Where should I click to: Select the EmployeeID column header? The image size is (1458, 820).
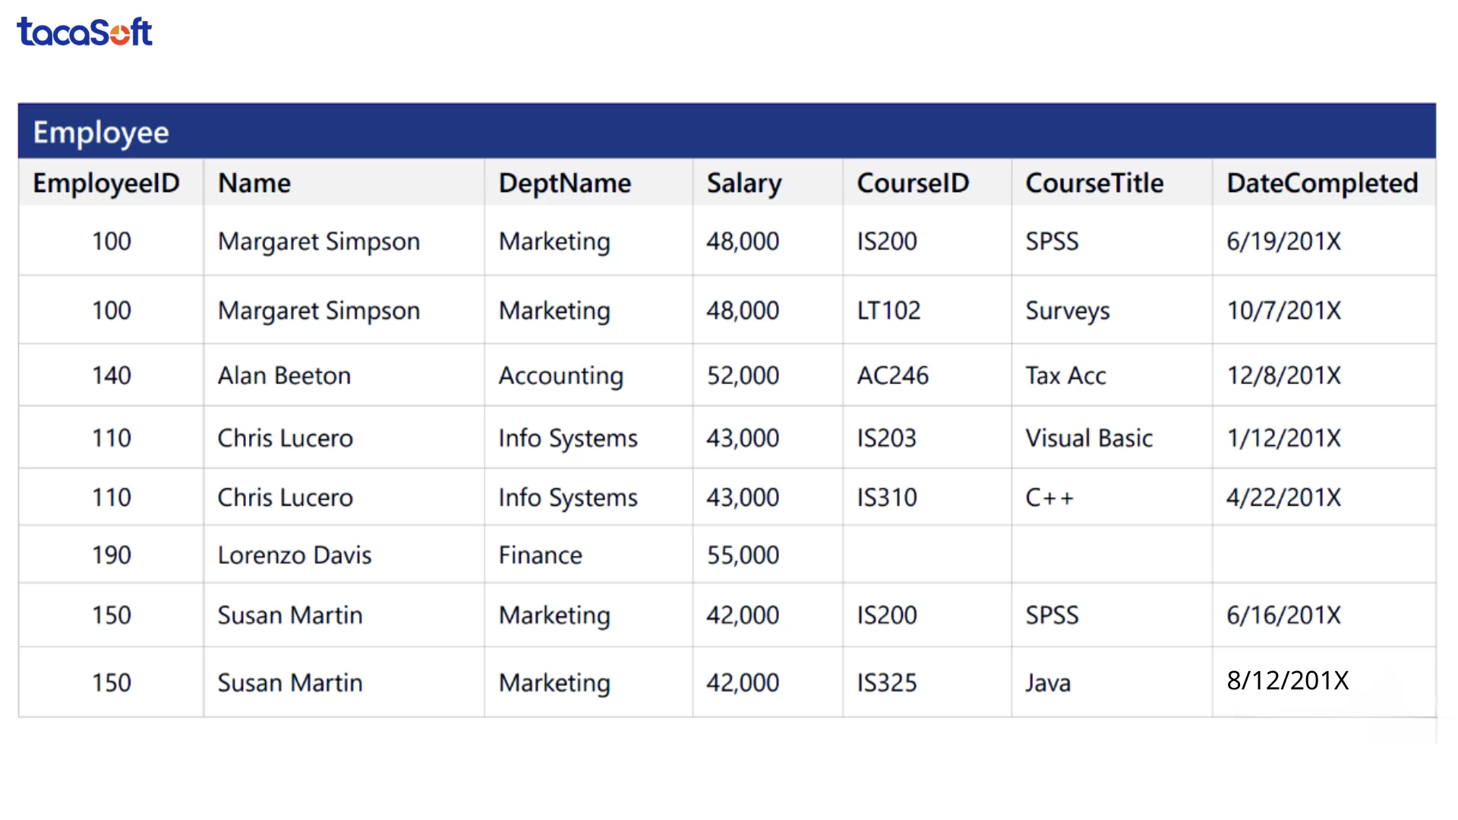tap(106, 183)
